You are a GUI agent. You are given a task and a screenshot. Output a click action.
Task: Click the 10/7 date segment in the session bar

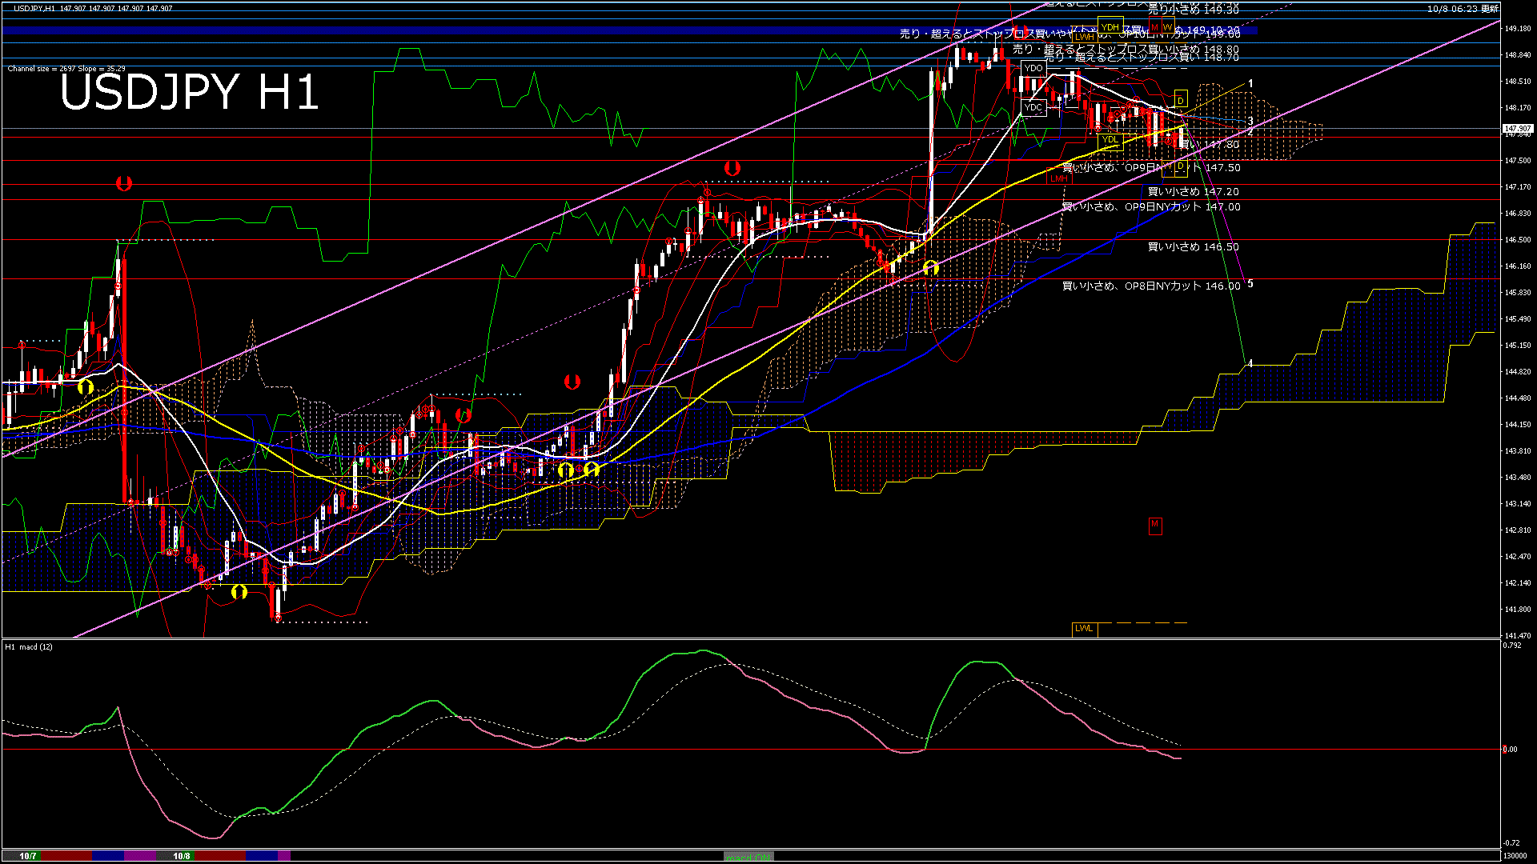coord(28,856)
